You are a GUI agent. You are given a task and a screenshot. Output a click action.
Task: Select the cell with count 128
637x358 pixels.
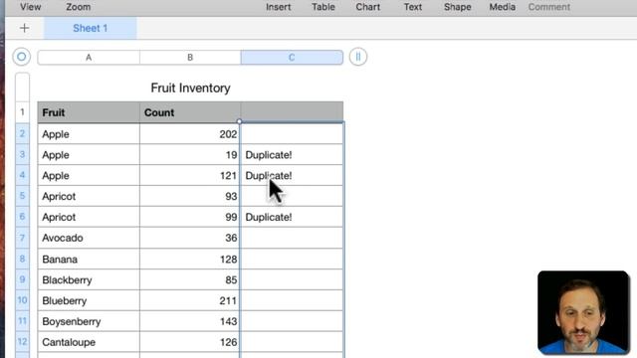[x=190, y=259]
